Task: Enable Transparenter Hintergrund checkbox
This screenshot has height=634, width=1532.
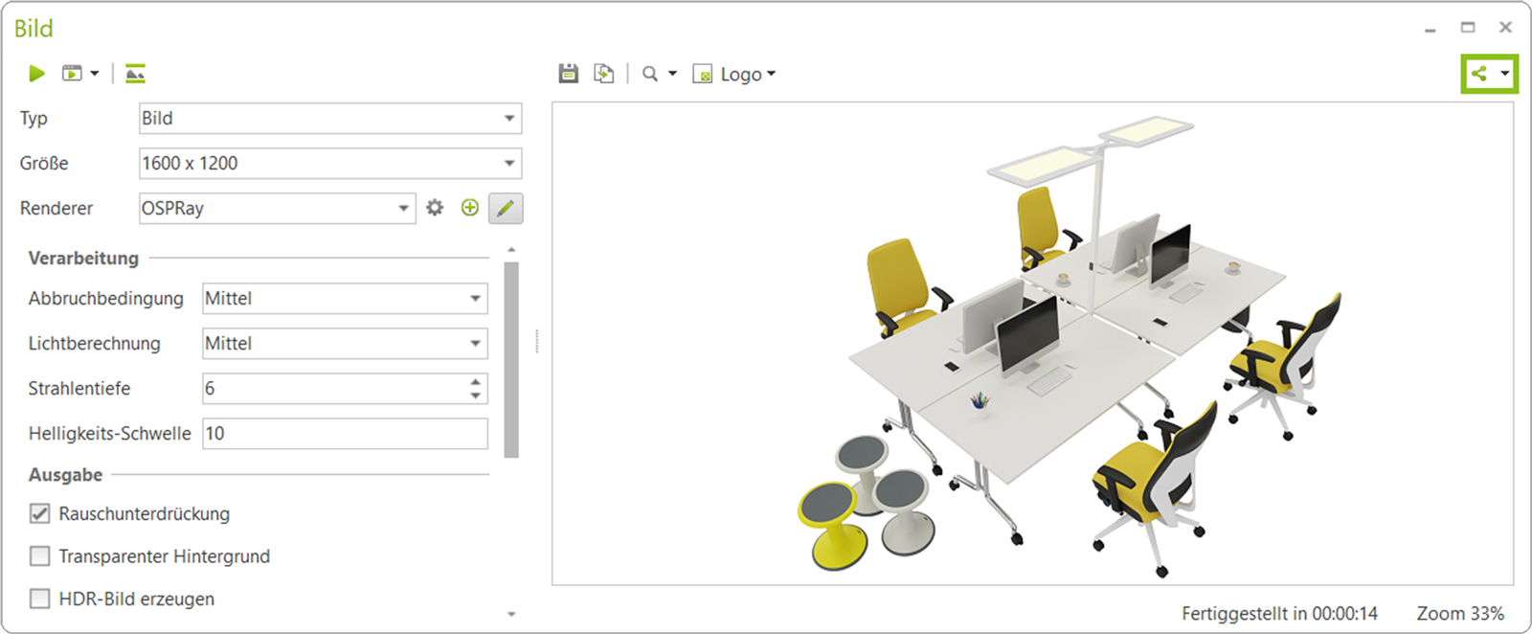Action: click(39, 556)
